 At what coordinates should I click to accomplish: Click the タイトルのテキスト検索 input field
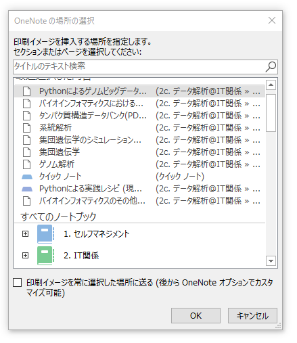pos(139,67)
